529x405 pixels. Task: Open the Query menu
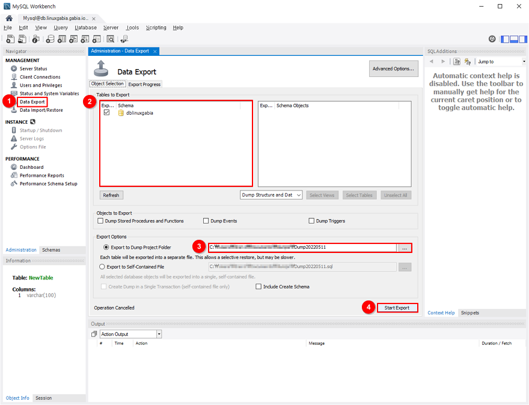(61, 28)
